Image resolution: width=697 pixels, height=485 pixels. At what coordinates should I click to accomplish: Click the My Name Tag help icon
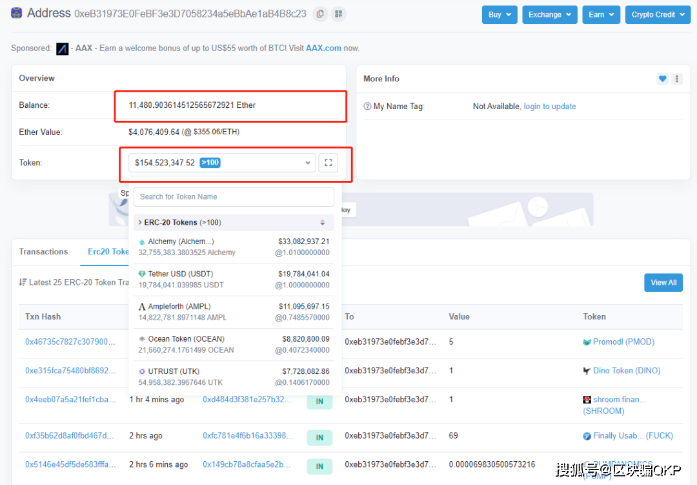[x=367, y=107]
